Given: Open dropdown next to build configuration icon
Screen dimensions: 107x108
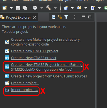Looking at the screenshot, I should pyautogui.click(x=42, y=8).
